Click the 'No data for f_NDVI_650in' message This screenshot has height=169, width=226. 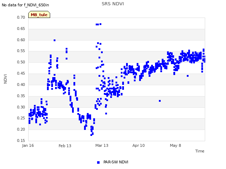click(x=25, y=5)
